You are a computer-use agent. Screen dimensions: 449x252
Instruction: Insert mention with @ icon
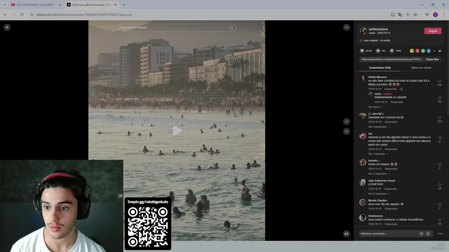(421, 234)
